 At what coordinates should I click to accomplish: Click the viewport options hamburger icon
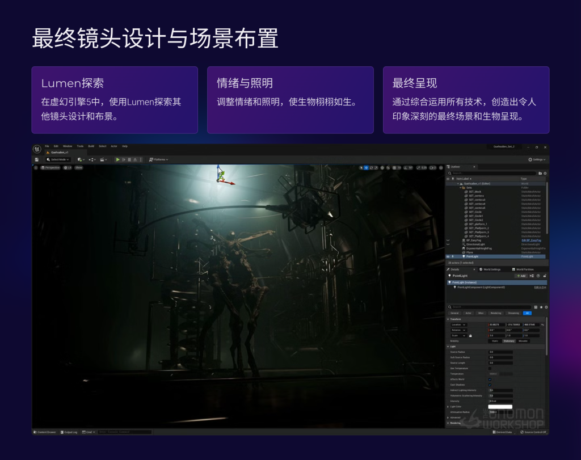point(36,168)
